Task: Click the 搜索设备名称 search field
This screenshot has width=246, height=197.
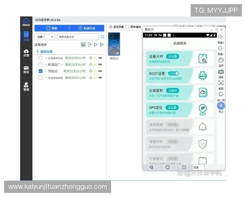Action: (x=77, y=37)
